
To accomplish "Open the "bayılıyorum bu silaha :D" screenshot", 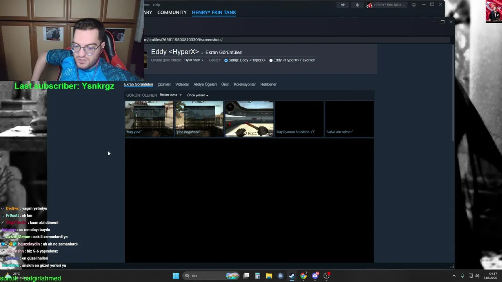I will [300, 119].
